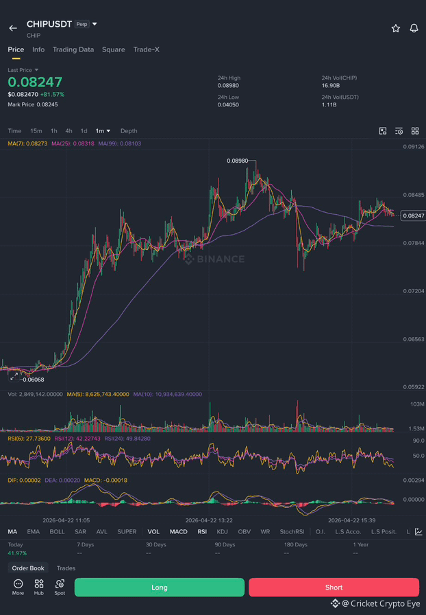Add CHIPUSDT to favorites with star icon
The width and height of the screenshot is (426, 615).
click(x=395, y=28)
